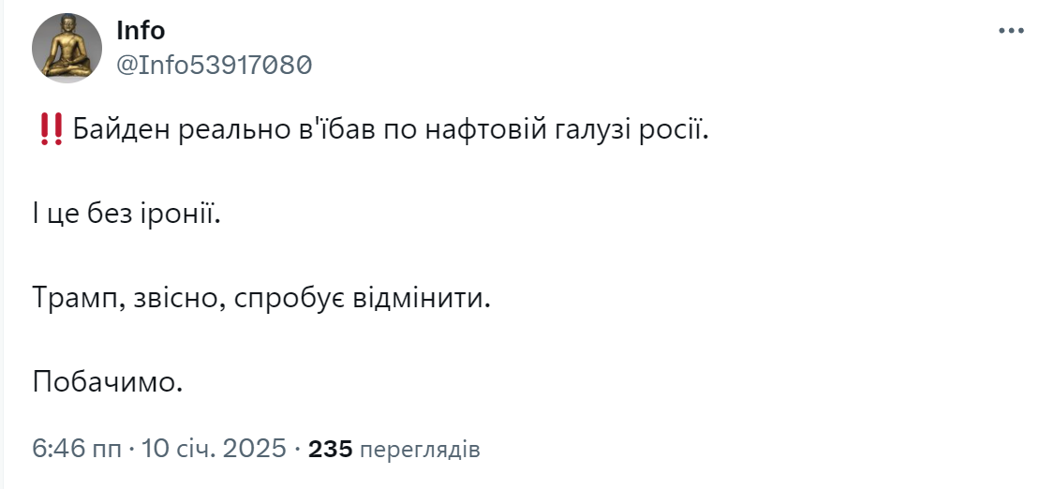Click the word "Байден" in the post
This screenshot has width=1040, height=489.
[x=122, y=130]
